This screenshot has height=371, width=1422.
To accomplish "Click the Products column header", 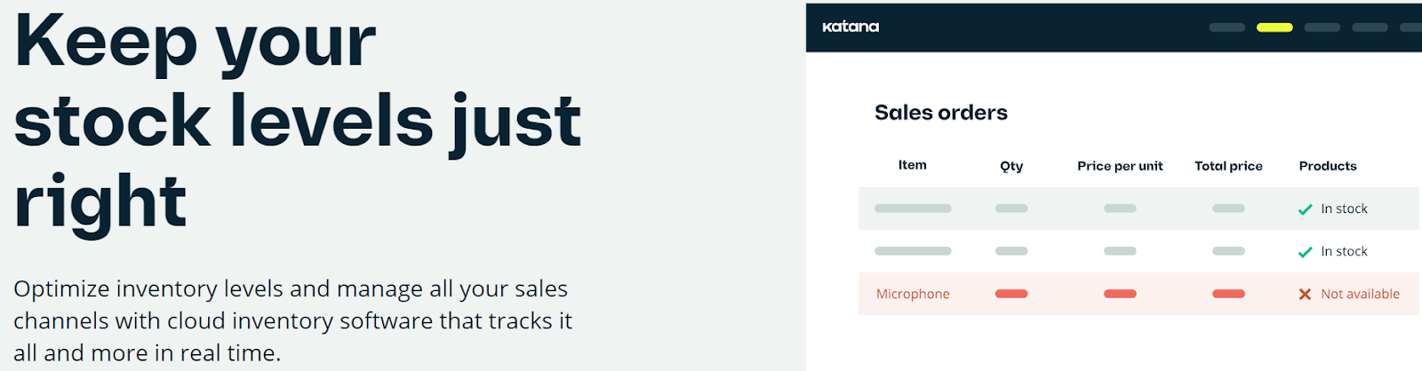I will (1328, 166).
